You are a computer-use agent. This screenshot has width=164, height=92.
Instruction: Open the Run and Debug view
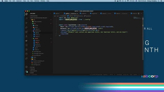[x=26, y=27]
